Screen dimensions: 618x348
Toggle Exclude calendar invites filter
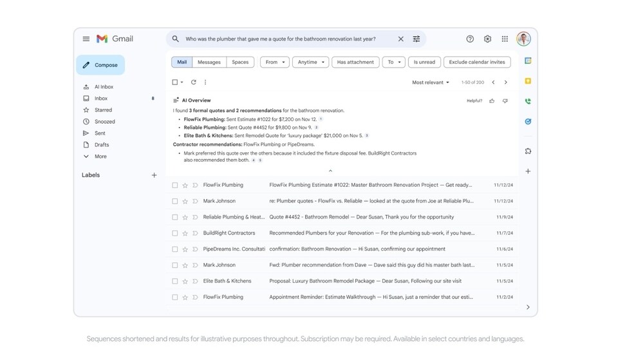(x=477, y=62)
